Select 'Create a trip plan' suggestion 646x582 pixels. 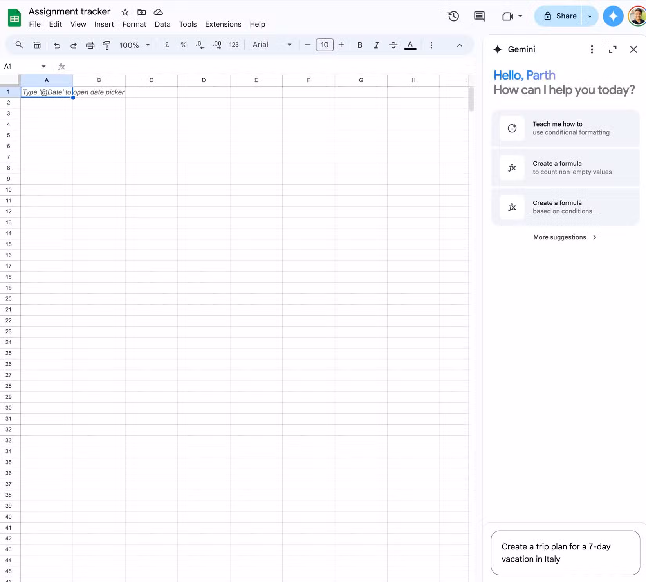(565, 553)
